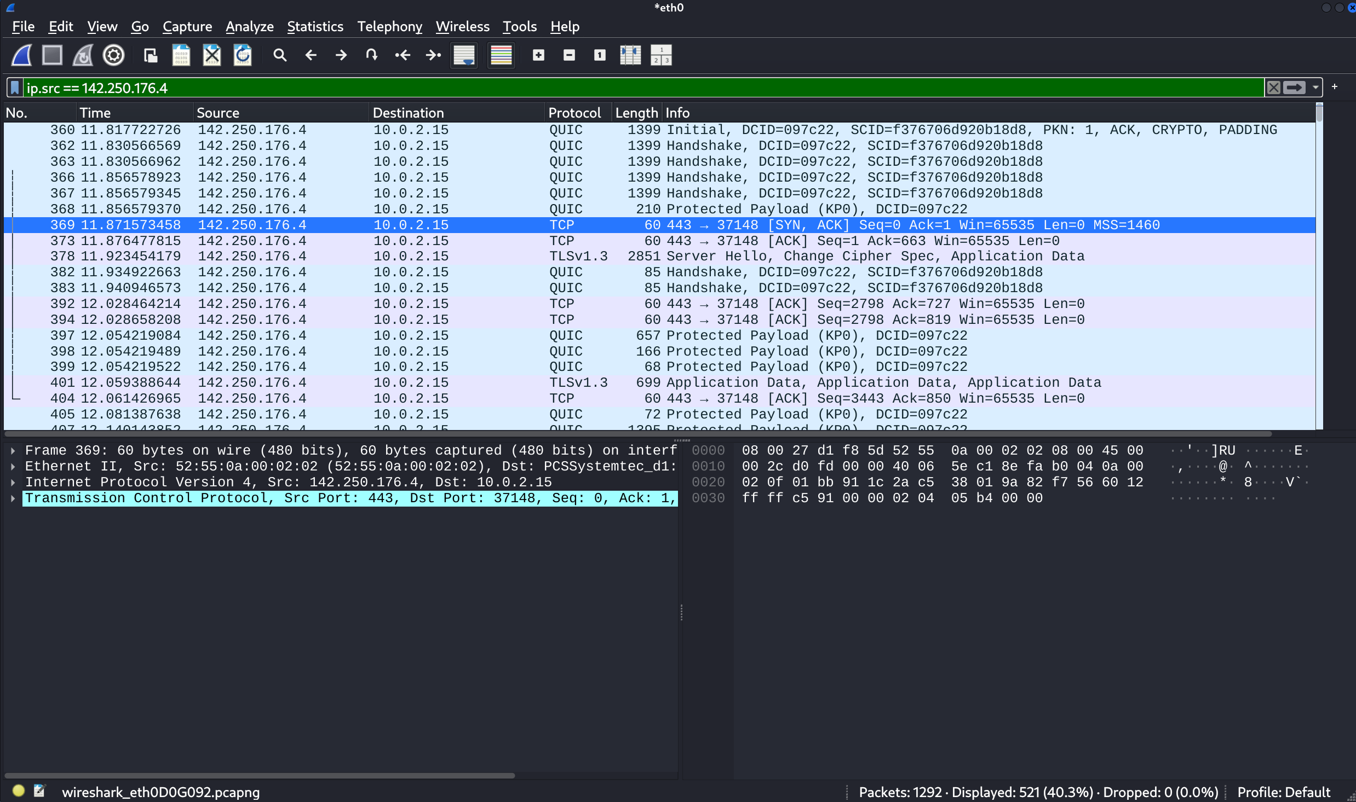This screenshot has height=802, width=1356.
Task: Go back in packet history
Action: [x=311, y=55]
